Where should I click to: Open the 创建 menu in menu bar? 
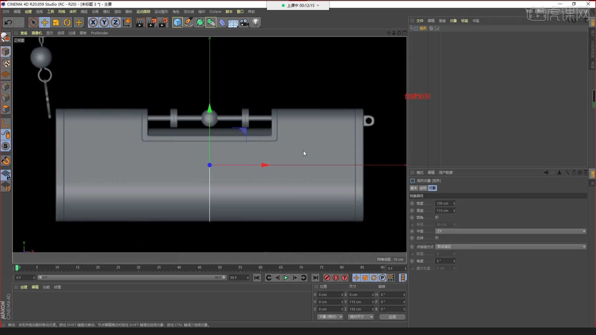tap(28, 11)
